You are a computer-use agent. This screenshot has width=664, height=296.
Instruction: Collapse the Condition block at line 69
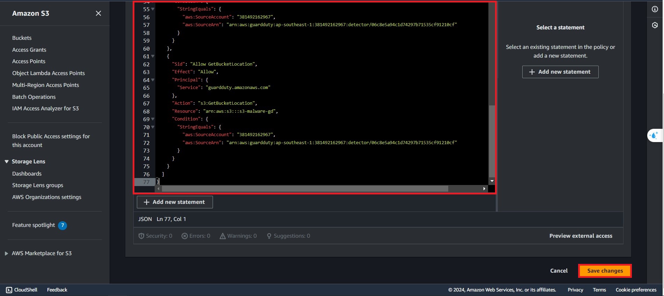click(153, 119)
